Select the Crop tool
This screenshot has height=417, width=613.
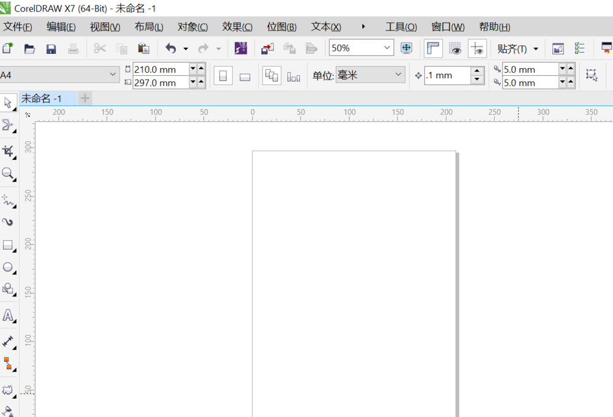[8, 151]
